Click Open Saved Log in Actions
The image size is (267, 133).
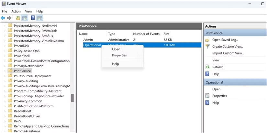225,40
